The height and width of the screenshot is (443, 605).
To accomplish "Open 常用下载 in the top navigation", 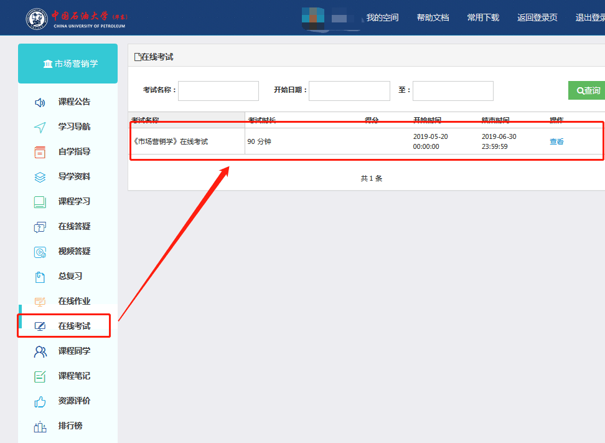I will (483, 18).
